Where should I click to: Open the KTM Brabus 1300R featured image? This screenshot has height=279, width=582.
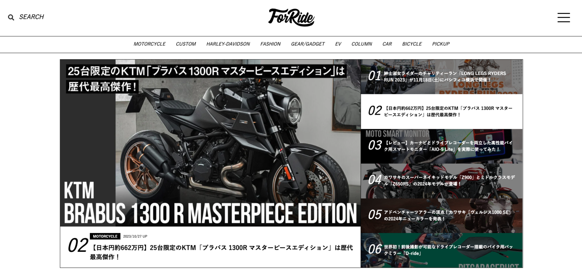click(210, 143)
